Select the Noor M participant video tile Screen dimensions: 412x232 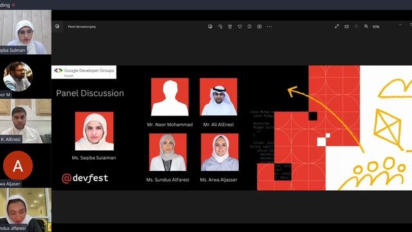[26, 77]
